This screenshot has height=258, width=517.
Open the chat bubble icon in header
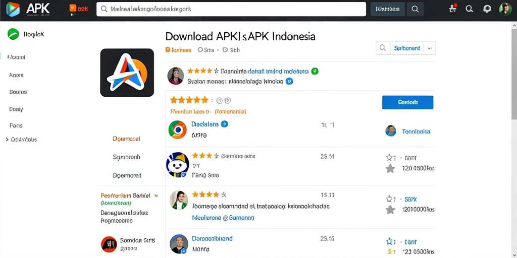(487, 9)
